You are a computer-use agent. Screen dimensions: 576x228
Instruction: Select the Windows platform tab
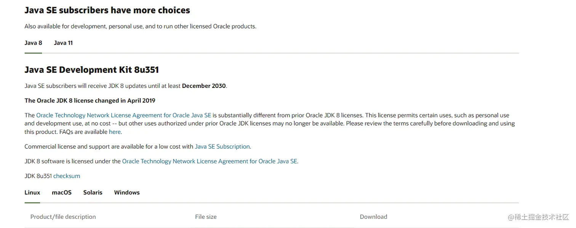[x=127, y=193]
